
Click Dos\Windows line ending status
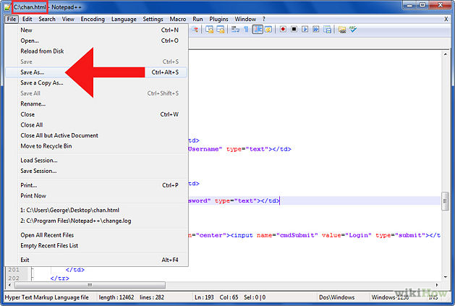[x=336, y=297]
